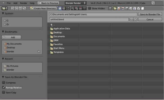Open blender recent folder
This screenshot has height=100, width=164.
22,70
